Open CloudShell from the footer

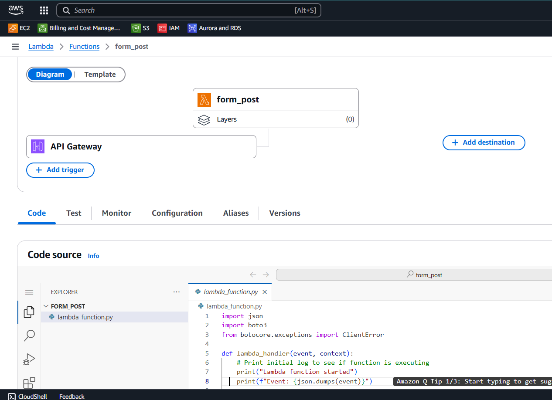[x=27, y=397]
